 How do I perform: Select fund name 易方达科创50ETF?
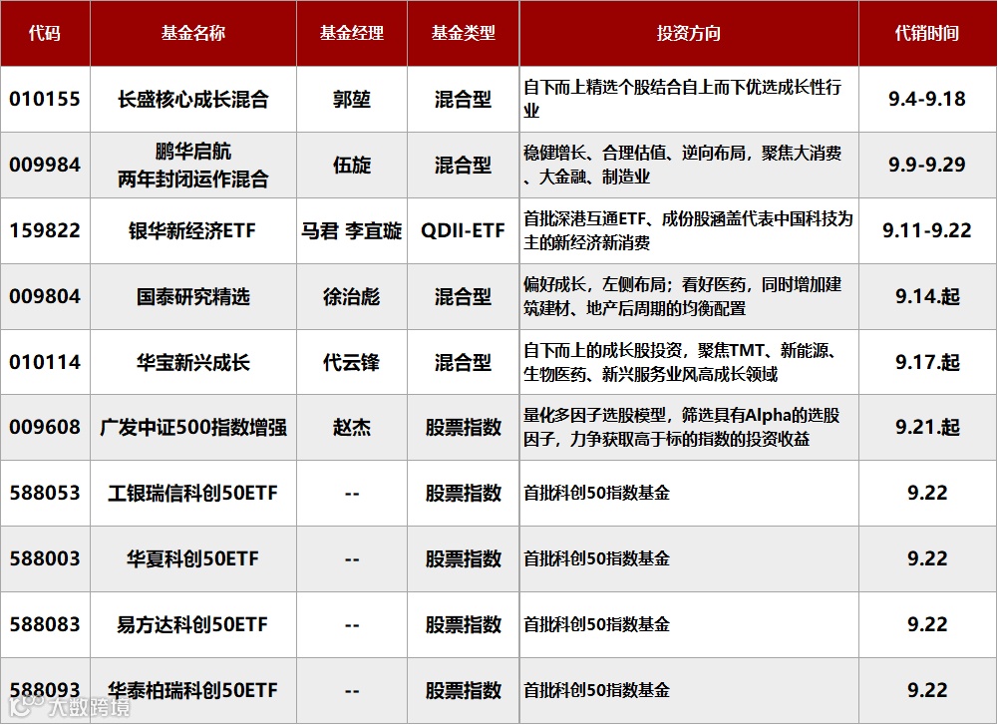[192, 624]
